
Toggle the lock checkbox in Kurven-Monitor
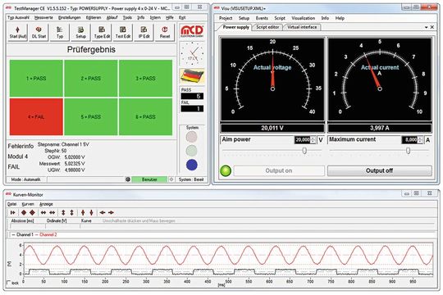8,282
